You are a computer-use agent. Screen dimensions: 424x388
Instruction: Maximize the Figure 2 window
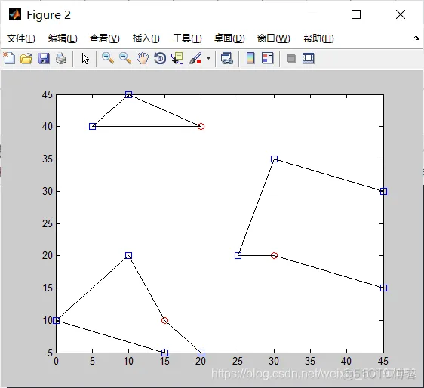(356, 14)
